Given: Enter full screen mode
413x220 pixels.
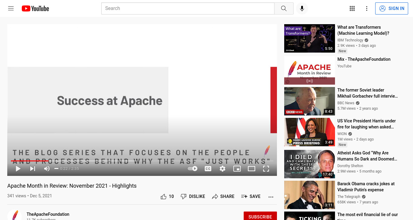Looking at the screenshot, I should click(x=266, y=169).
